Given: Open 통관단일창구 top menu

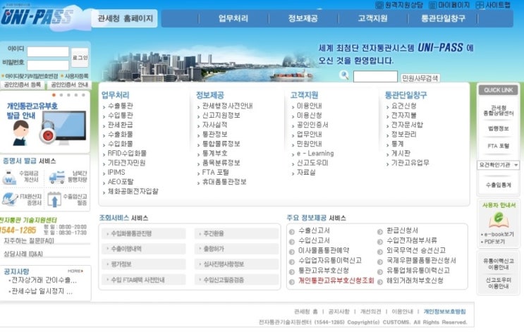Looking at the screenshot, I should coord(443,18).
